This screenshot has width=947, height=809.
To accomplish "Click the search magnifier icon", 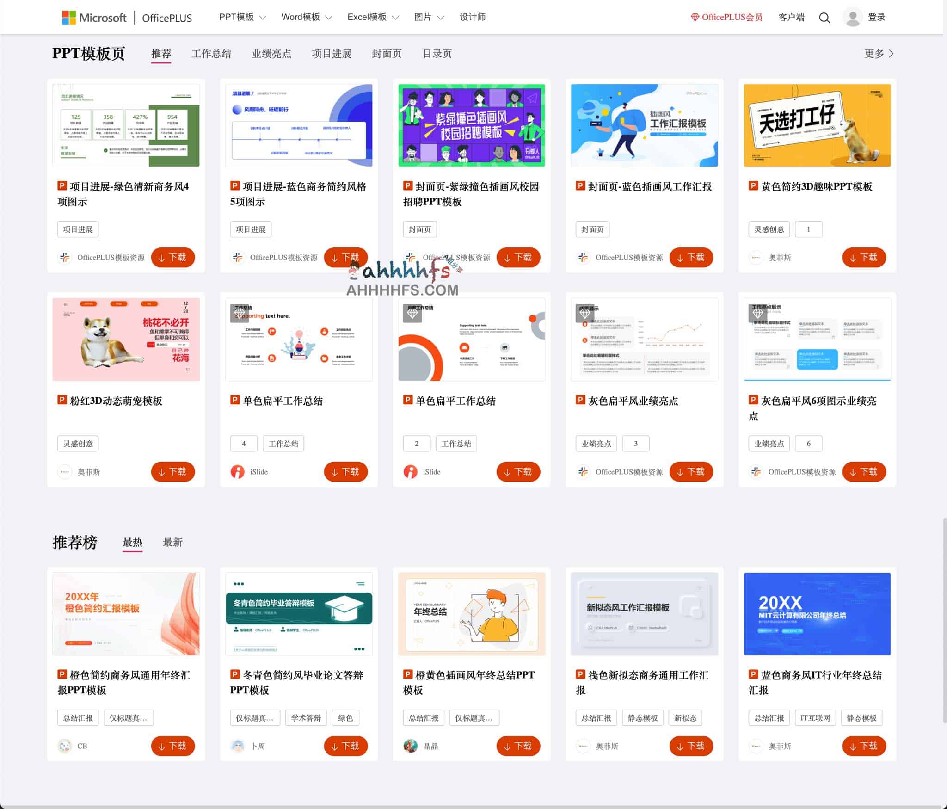I will coord(824,17).
